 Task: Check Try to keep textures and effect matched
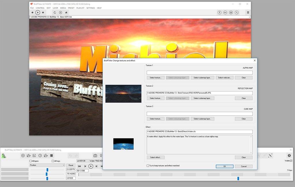pyautogui.click(x=148, y=166)
